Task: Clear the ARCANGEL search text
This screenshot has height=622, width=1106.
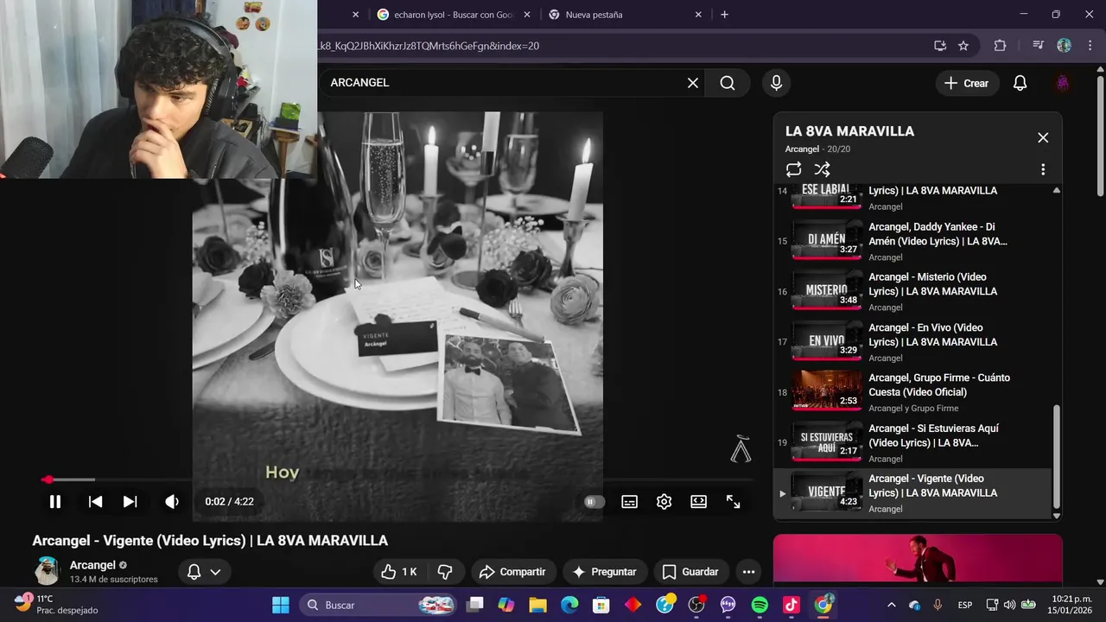Action: click(692, 83)
